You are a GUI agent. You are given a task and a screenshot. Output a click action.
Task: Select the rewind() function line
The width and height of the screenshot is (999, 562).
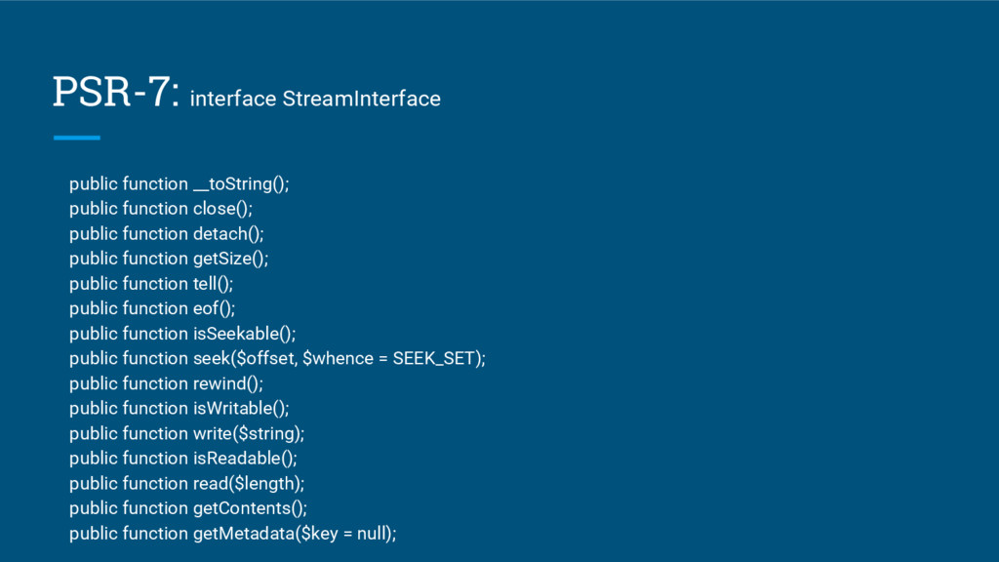click(167, 383)
